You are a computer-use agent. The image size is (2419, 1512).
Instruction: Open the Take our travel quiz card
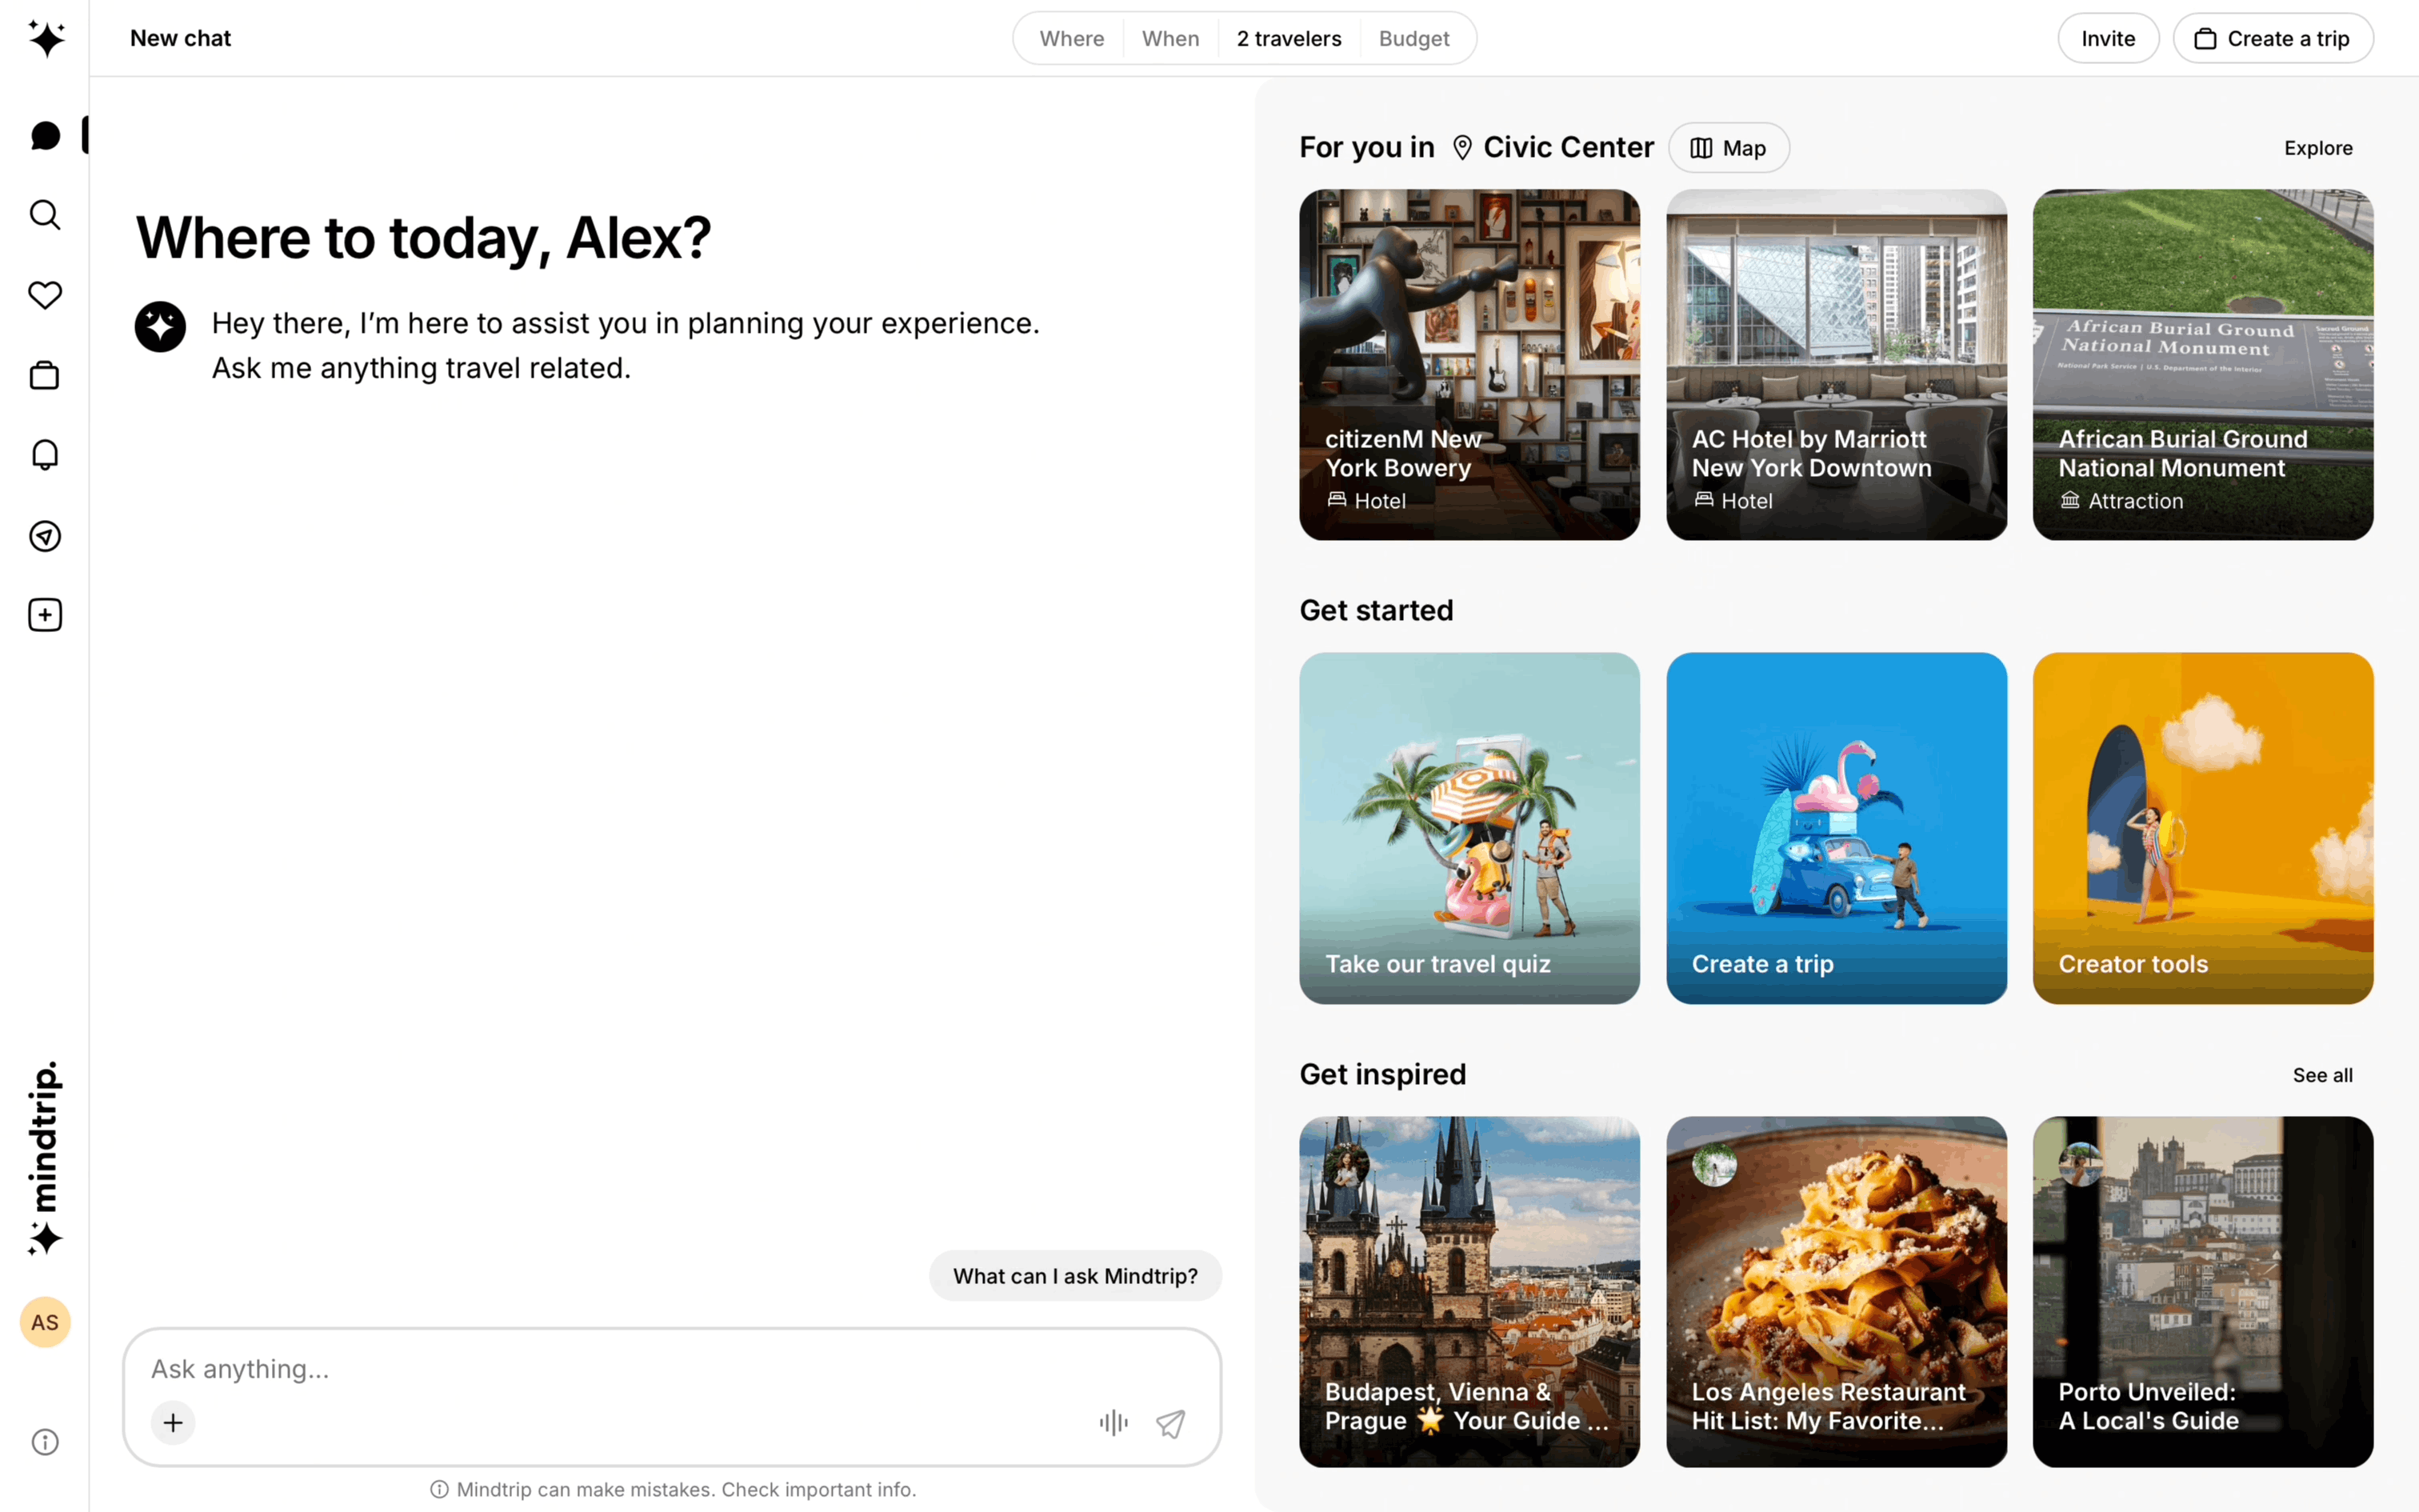tap(1469, 828)
